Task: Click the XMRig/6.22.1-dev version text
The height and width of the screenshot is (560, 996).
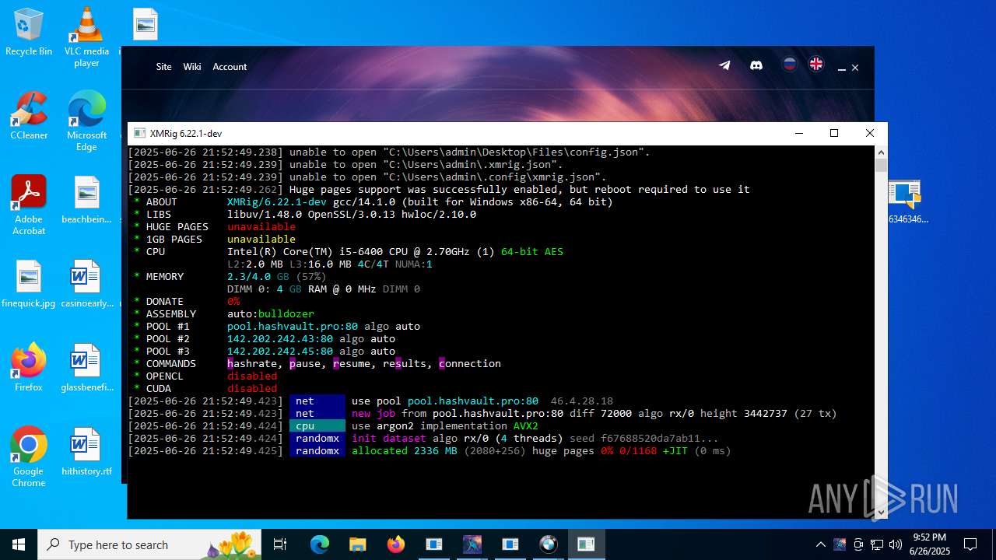Action: click(277, 202)
